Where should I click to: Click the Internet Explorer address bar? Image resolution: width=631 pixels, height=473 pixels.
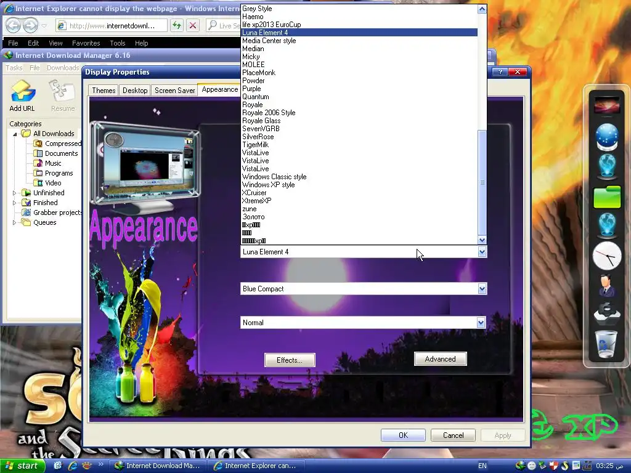[112, 26]
